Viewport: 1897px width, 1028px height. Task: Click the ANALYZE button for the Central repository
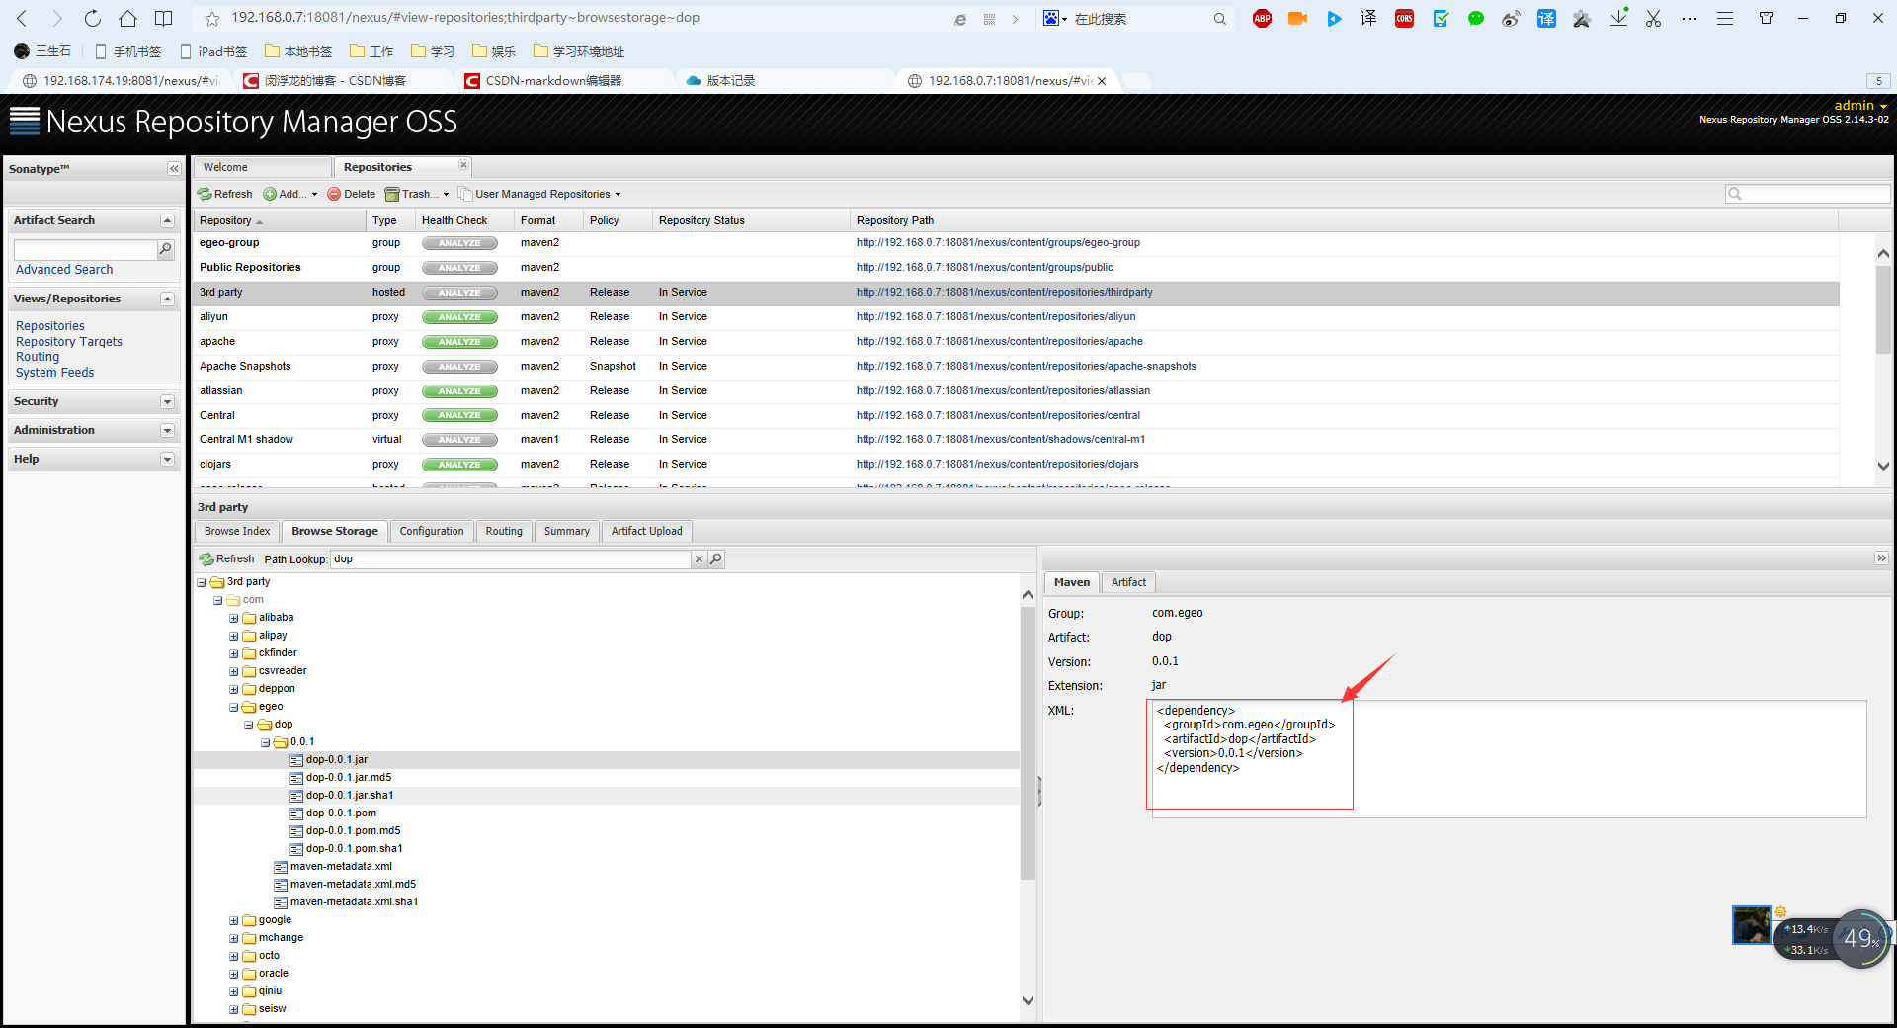(x=459, y=416)
